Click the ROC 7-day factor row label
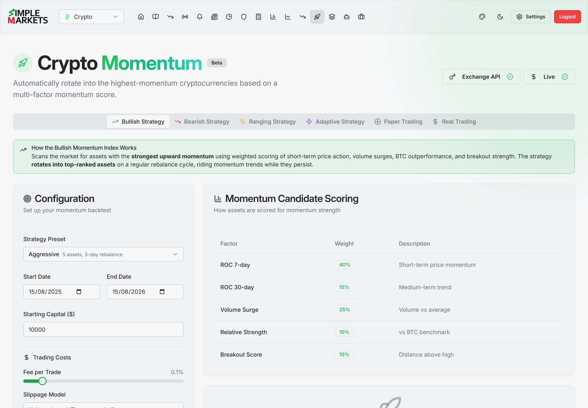This screenshot has height=408, width=588. 235,265
